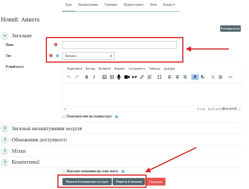Click the microphone record audio icon
The image size is (249, 189).
[x=119, y=77]
